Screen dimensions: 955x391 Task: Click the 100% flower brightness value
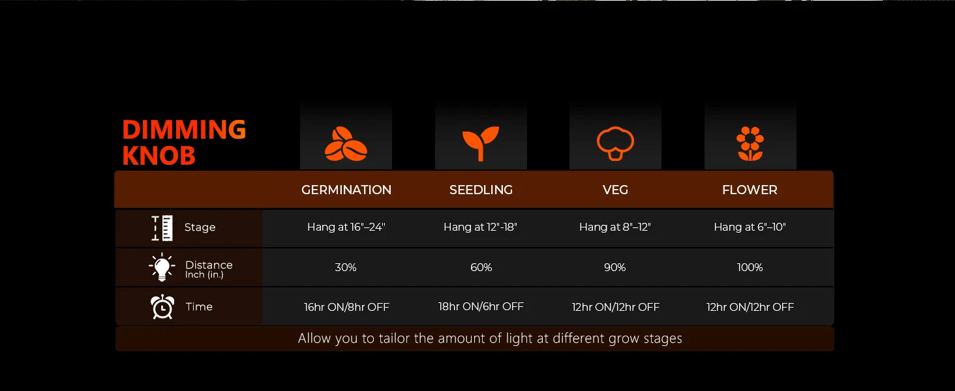point(750,267)
